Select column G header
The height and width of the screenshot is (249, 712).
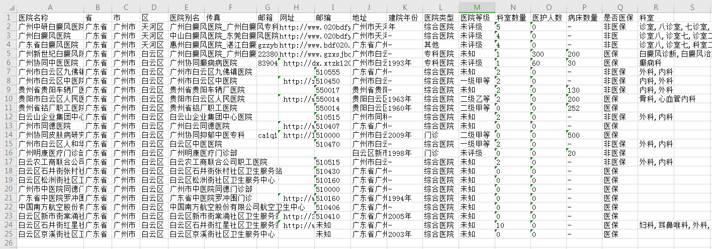click(268, 7)
